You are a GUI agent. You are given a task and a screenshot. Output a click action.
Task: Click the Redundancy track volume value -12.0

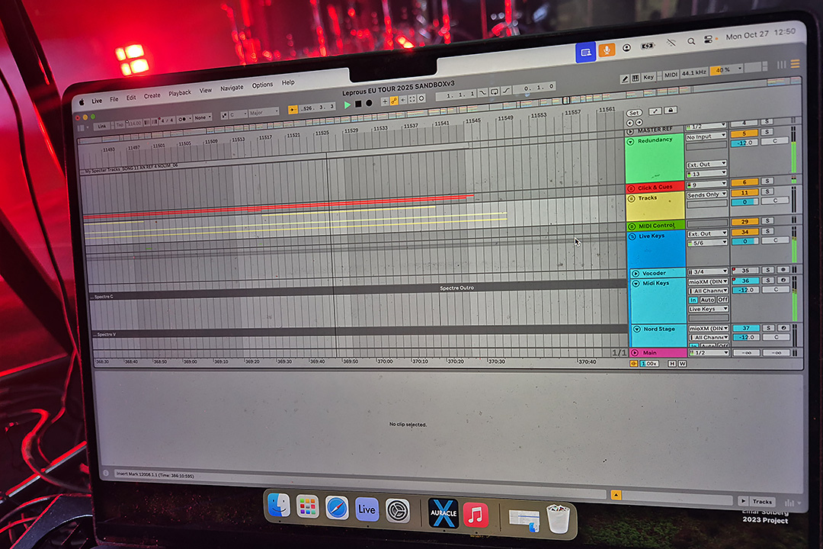(x=744, y=143)
